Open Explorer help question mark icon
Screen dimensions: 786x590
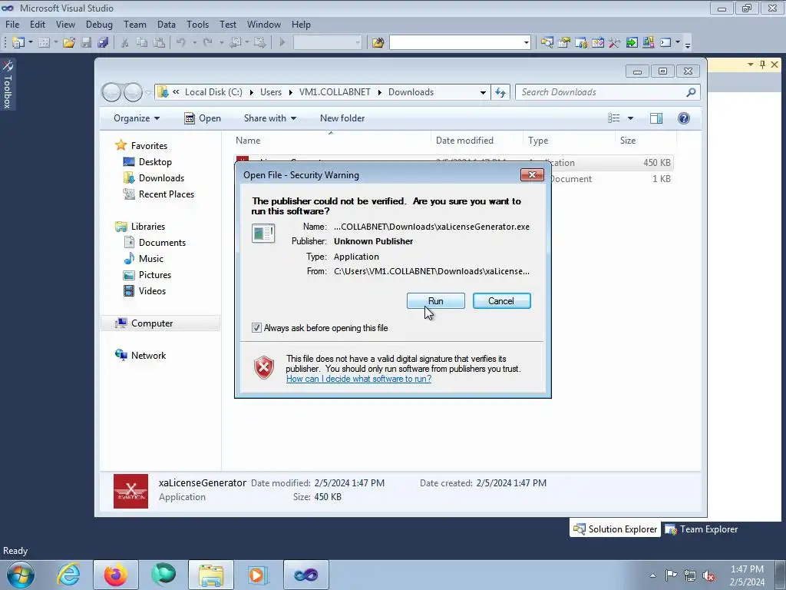tap(684, 118)
